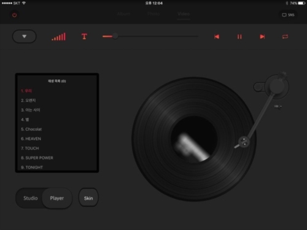Click the red power icon
The height and width of the screenshot is (230, 307).
(x=14, y=15)
